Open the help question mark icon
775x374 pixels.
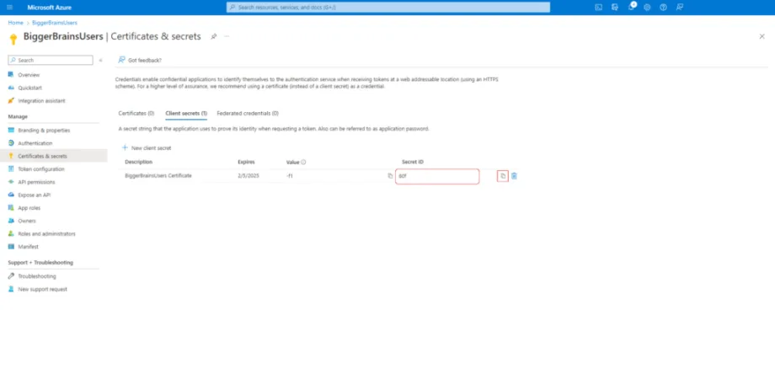click(x=663, y=8)
